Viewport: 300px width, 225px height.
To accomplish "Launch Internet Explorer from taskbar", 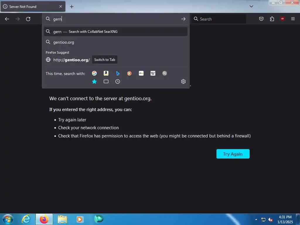I will coord(26,219).
